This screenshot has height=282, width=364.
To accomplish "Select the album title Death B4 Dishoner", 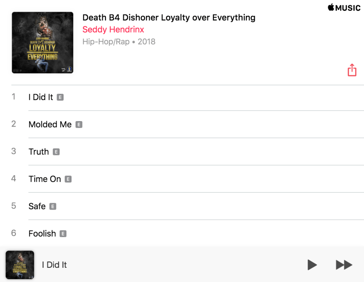I will [x=169, y=18].
